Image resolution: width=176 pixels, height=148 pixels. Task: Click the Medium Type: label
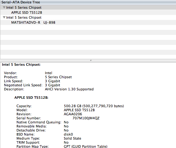click(x=28, y=138)
